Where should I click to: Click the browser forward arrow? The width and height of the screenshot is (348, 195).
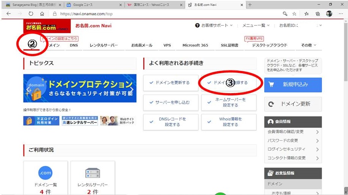pos(20,14)
